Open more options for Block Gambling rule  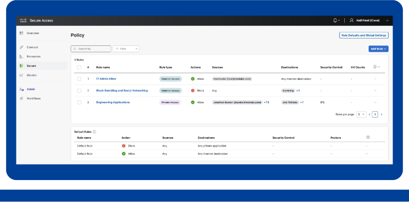[x=375, y=91]
